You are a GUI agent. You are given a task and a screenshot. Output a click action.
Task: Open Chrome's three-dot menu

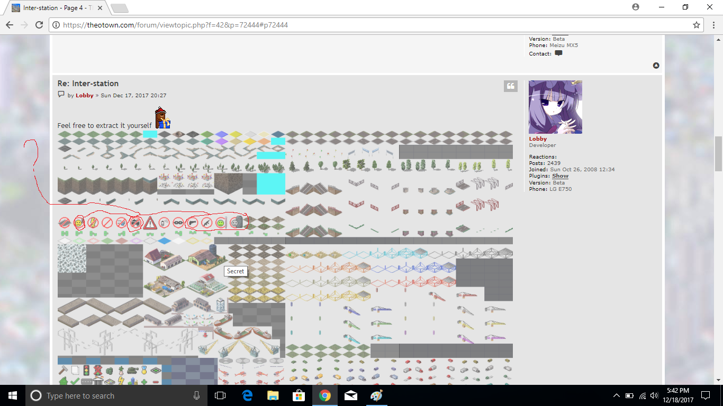click(713, 25)
